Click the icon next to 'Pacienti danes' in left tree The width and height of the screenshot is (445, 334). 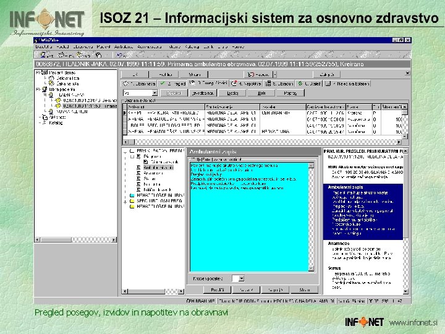44,72
